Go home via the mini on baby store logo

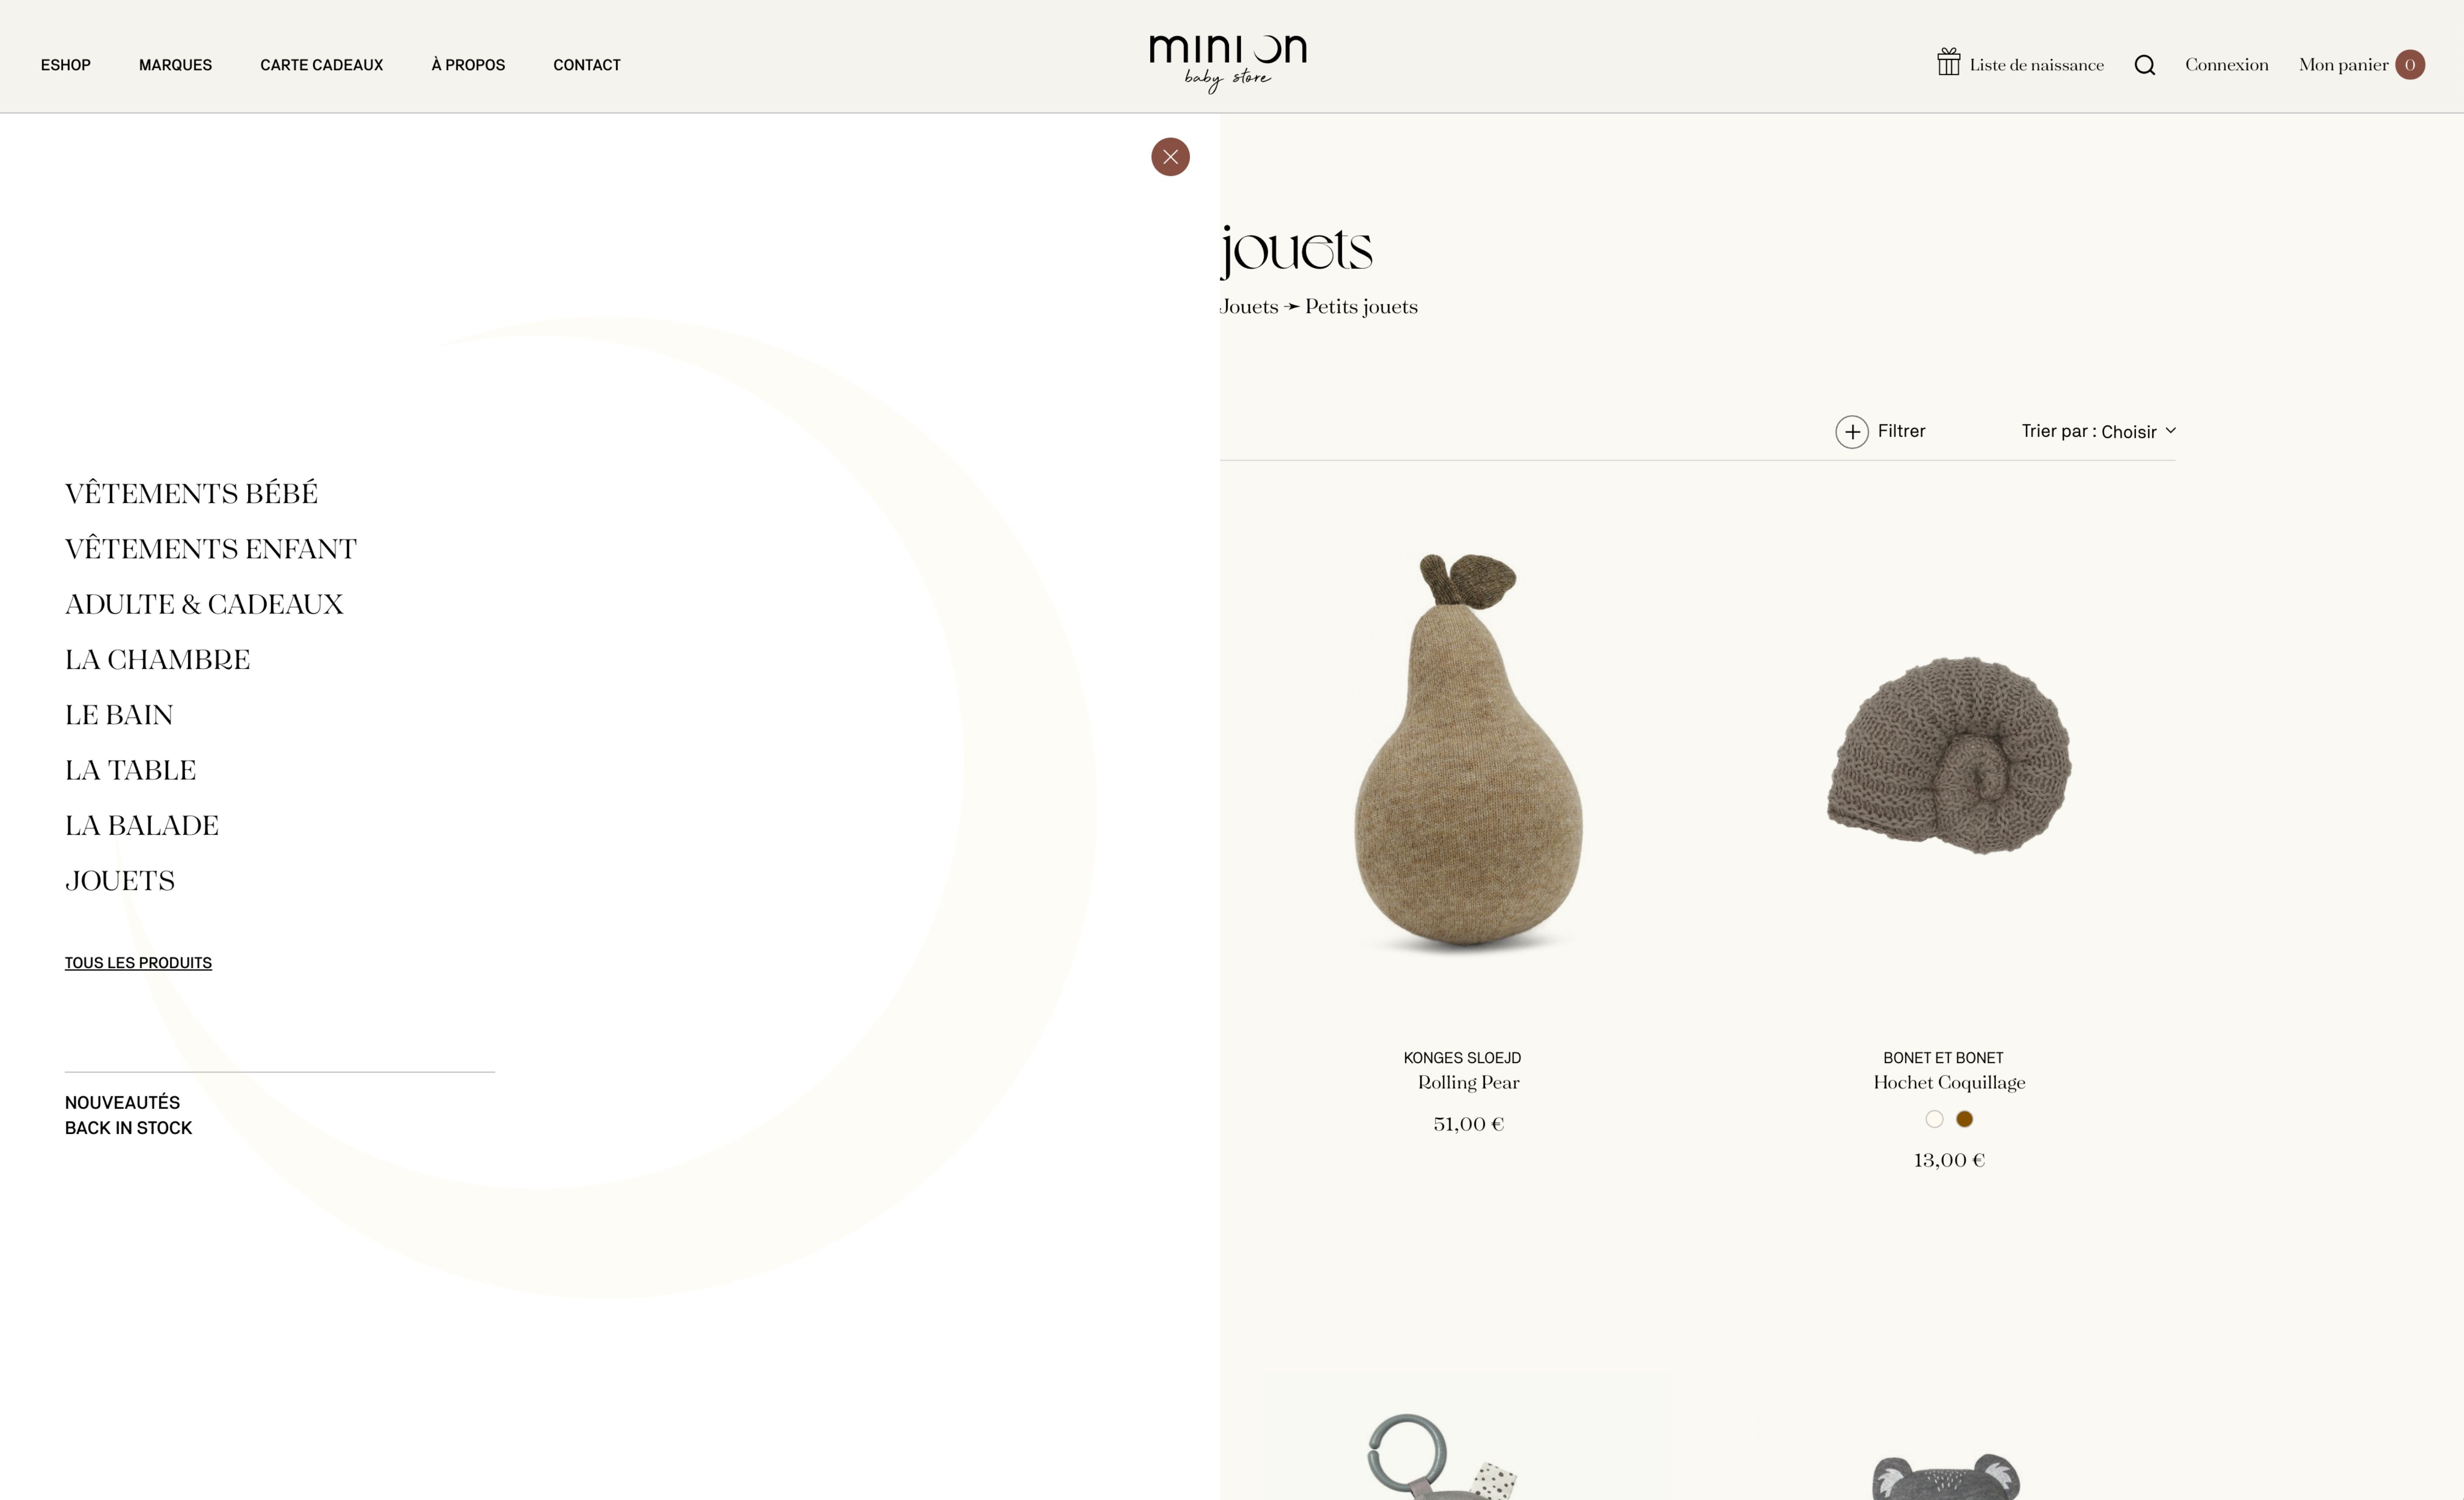(x=1228, y=62)
